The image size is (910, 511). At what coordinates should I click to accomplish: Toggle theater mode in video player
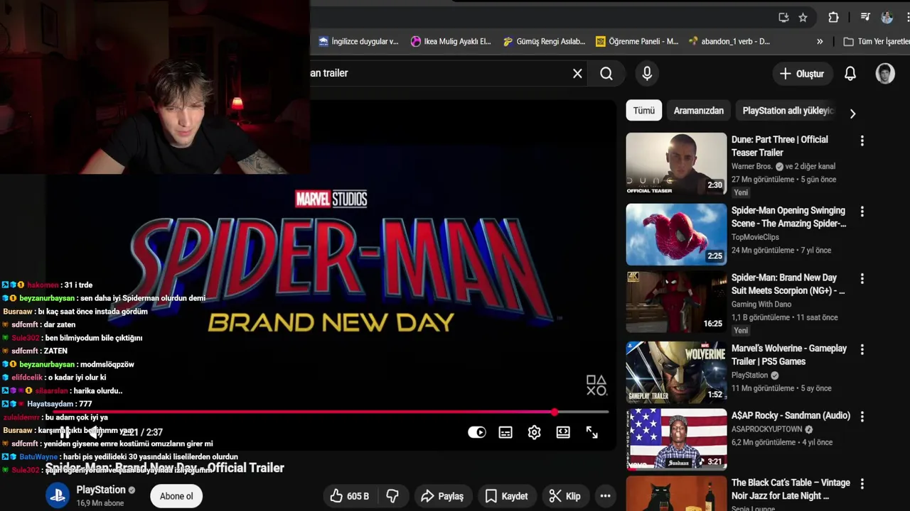pyautogui.click(x=563, y=432)
